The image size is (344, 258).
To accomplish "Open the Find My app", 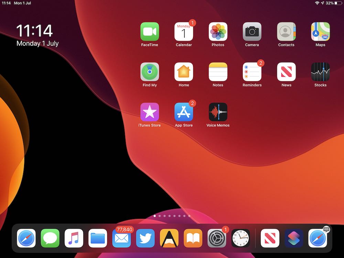I will (x=150, y=72).
